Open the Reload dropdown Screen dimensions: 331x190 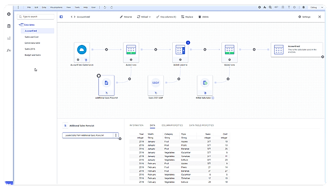[x=144, y=17]
